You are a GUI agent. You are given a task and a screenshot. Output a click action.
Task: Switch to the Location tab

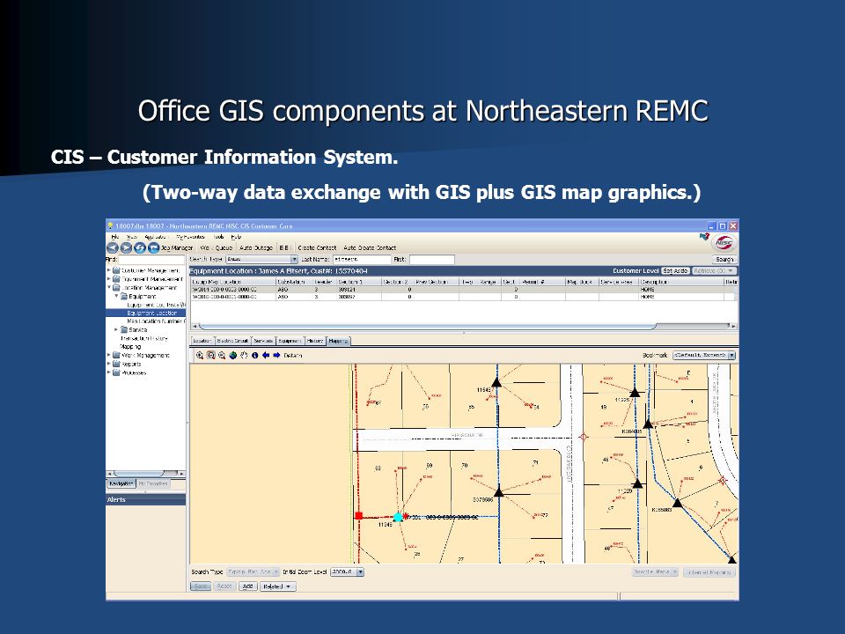pyautogui.click(x=202, y=341)
